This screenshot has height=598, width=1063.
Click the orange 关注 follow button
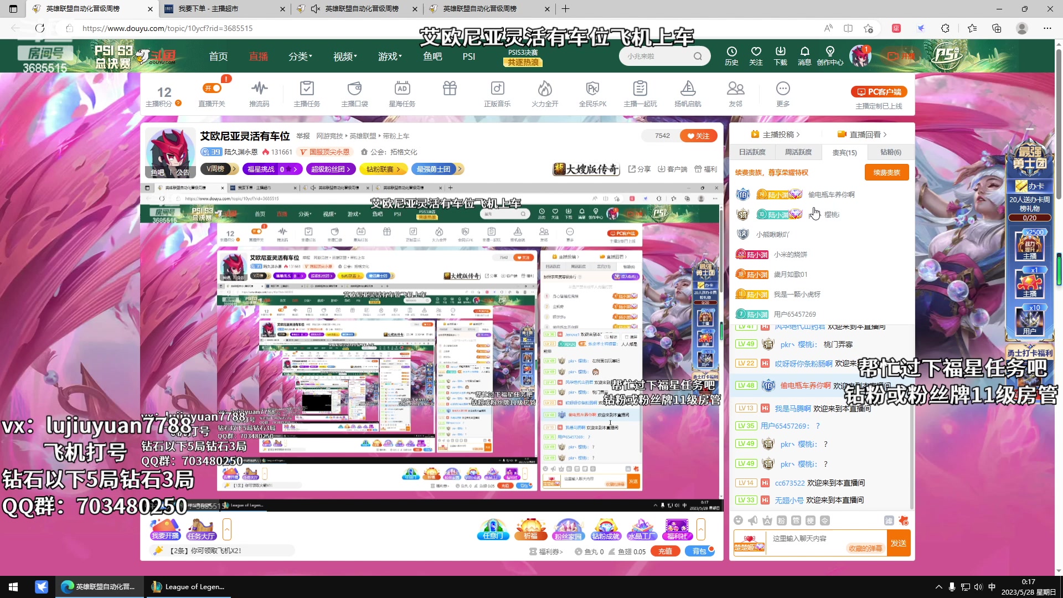click(698, 136)
